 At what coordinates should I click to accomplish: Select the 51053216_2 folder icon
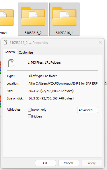click(x=33, y=16)
